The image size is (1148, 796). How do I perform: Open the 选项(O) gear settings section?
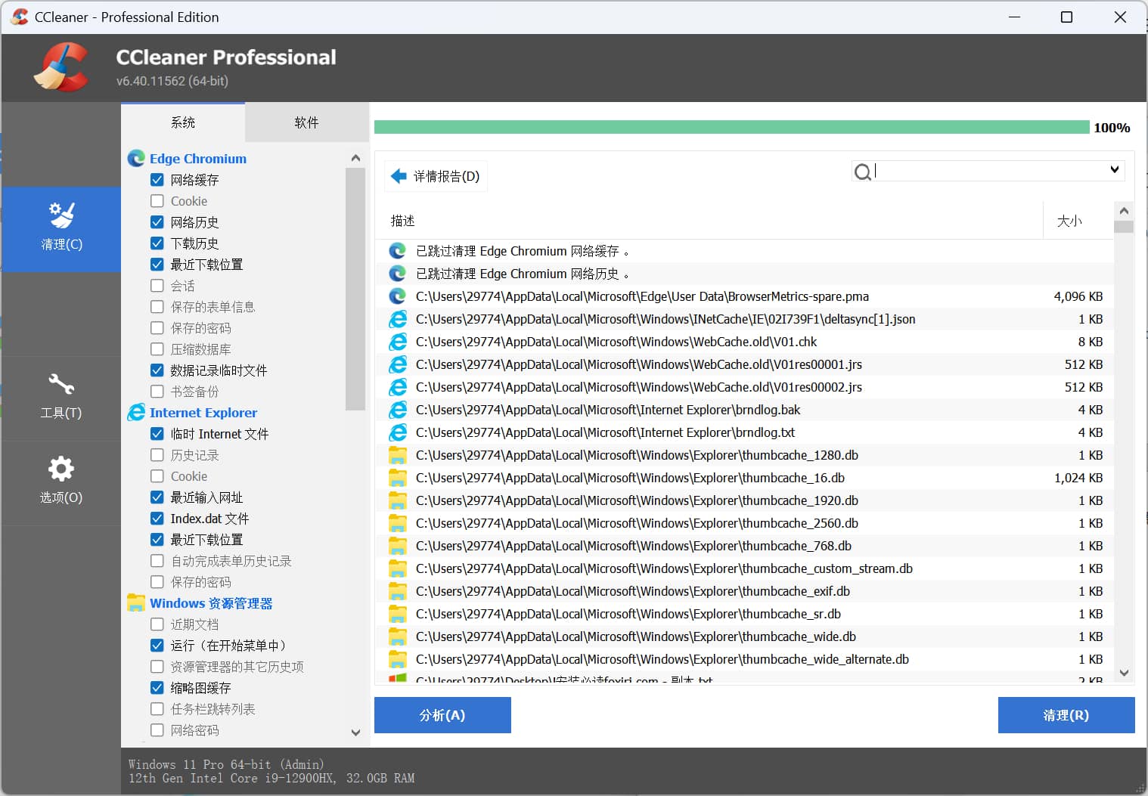coord(61,482)
